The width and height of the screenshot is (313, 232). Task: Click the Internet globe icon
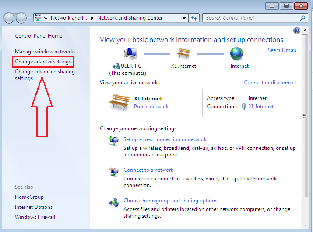click(x=236, y=54)
